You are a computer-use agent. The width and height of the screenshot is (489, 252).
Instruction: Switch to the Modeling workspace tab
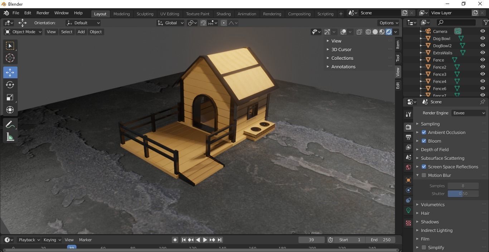pos(121,14)
